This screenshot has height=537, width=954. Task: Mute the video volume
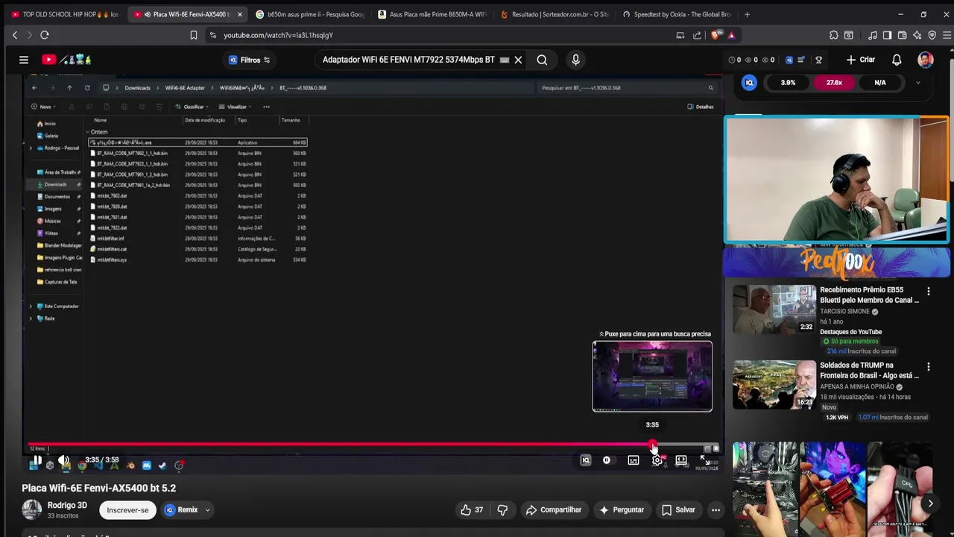64,460
